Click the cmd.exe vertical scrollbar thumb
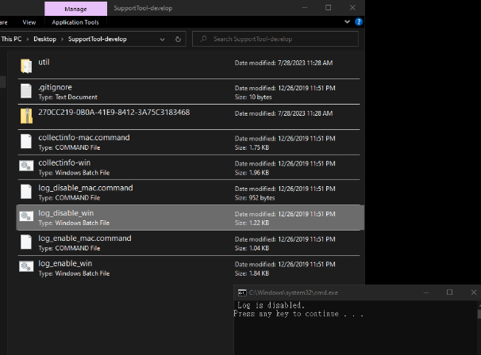 click(x=479, y=314)
